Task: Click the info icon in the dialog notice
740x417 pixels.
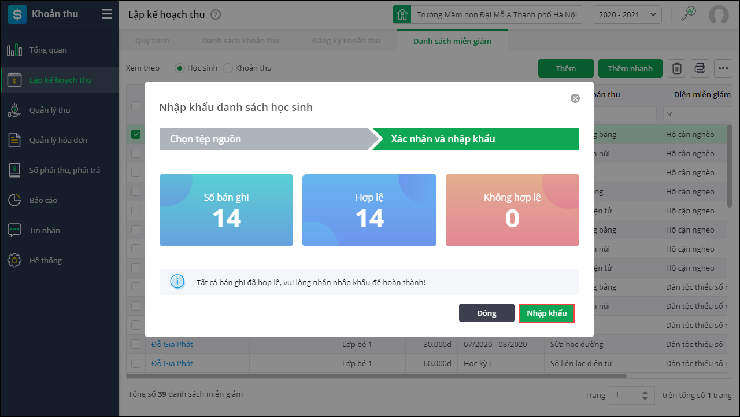Action: 177,282
